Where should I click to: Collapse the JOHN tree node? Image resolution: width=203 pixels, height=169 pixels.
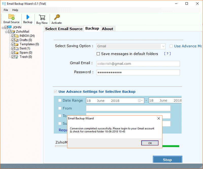click(x=3, y=28)
